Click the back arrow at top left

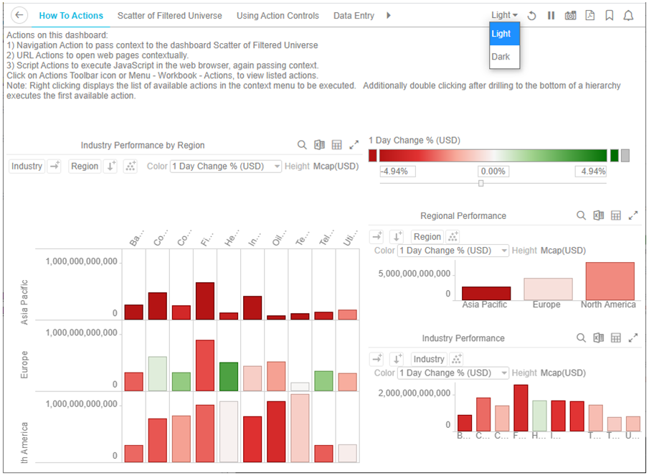[19, 14]
